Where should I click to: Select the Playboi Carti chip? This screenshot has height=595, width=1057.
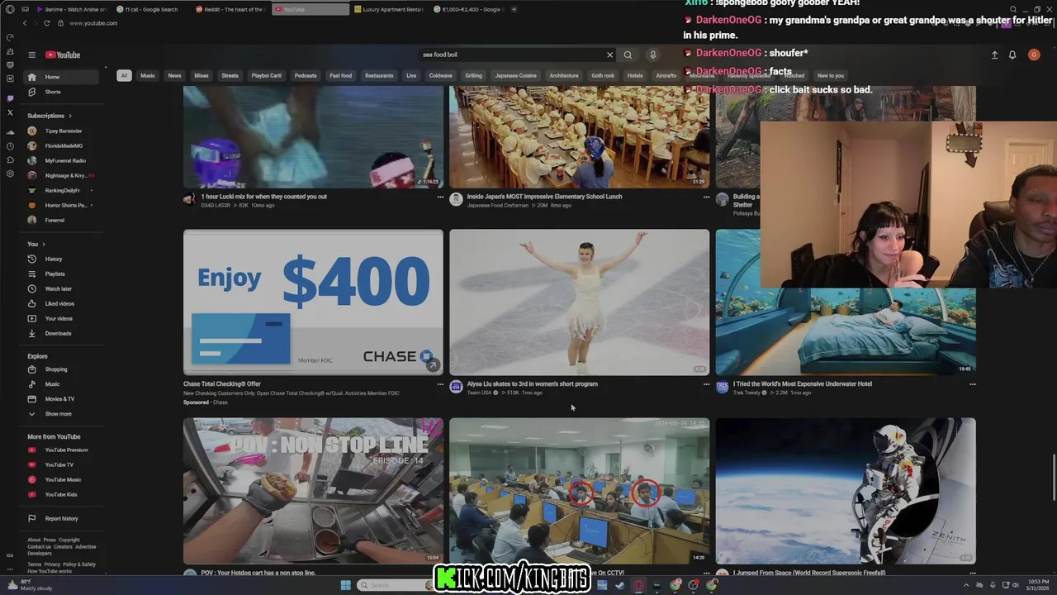tap(267, 76)
